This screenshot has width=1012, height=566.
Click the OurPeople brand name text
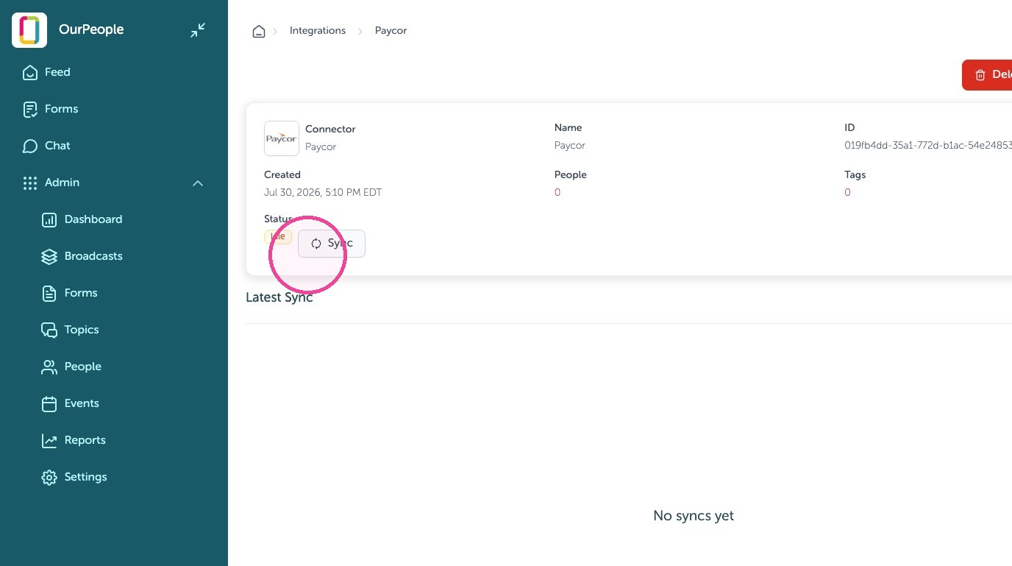[x=91, y=29]
